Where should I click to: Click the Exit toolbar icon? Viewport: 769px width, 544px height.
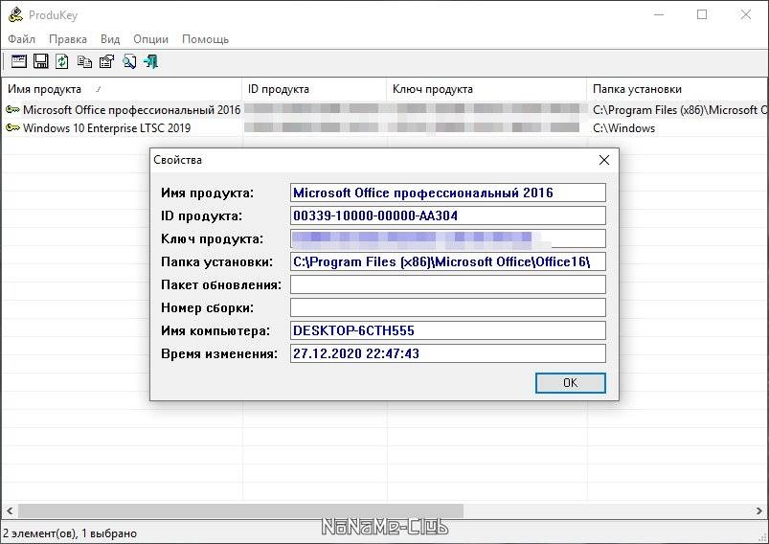point(151,61)
